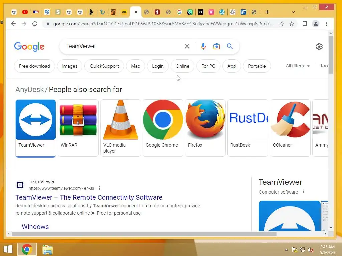Go back to the previous page
Screen dimensions: 342x256
coord(13,24)
